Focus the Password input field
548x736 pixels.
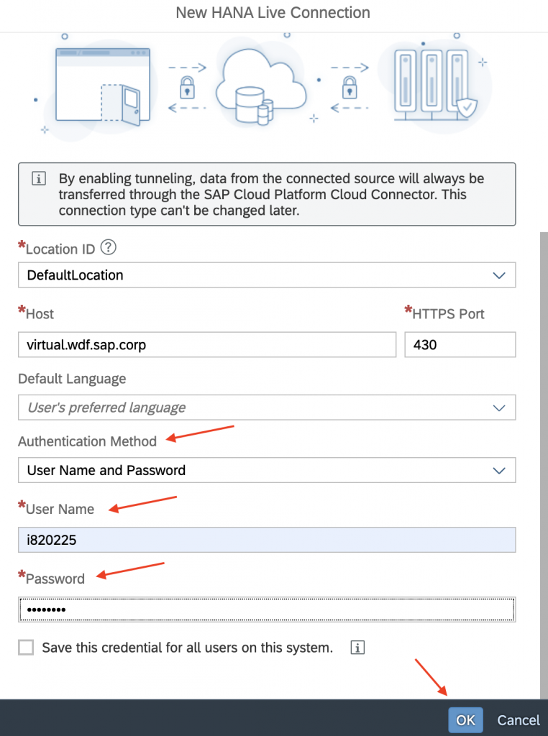[x=267, y=609]
